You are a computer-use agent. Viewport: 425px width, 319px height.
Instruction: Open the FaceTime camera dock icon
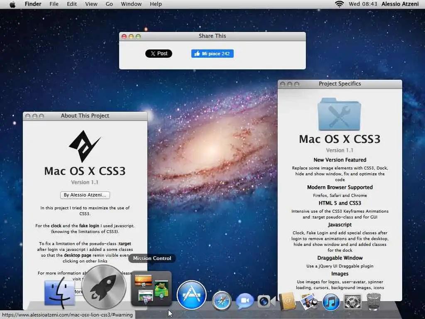(x=266, y=302)
